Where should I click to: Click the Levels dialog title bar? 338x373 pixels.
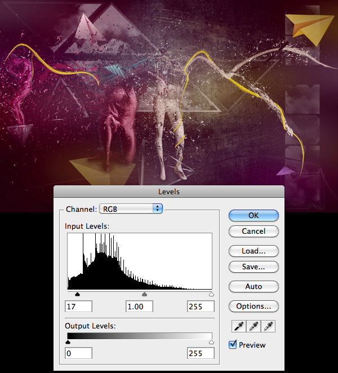coord(169,192)
